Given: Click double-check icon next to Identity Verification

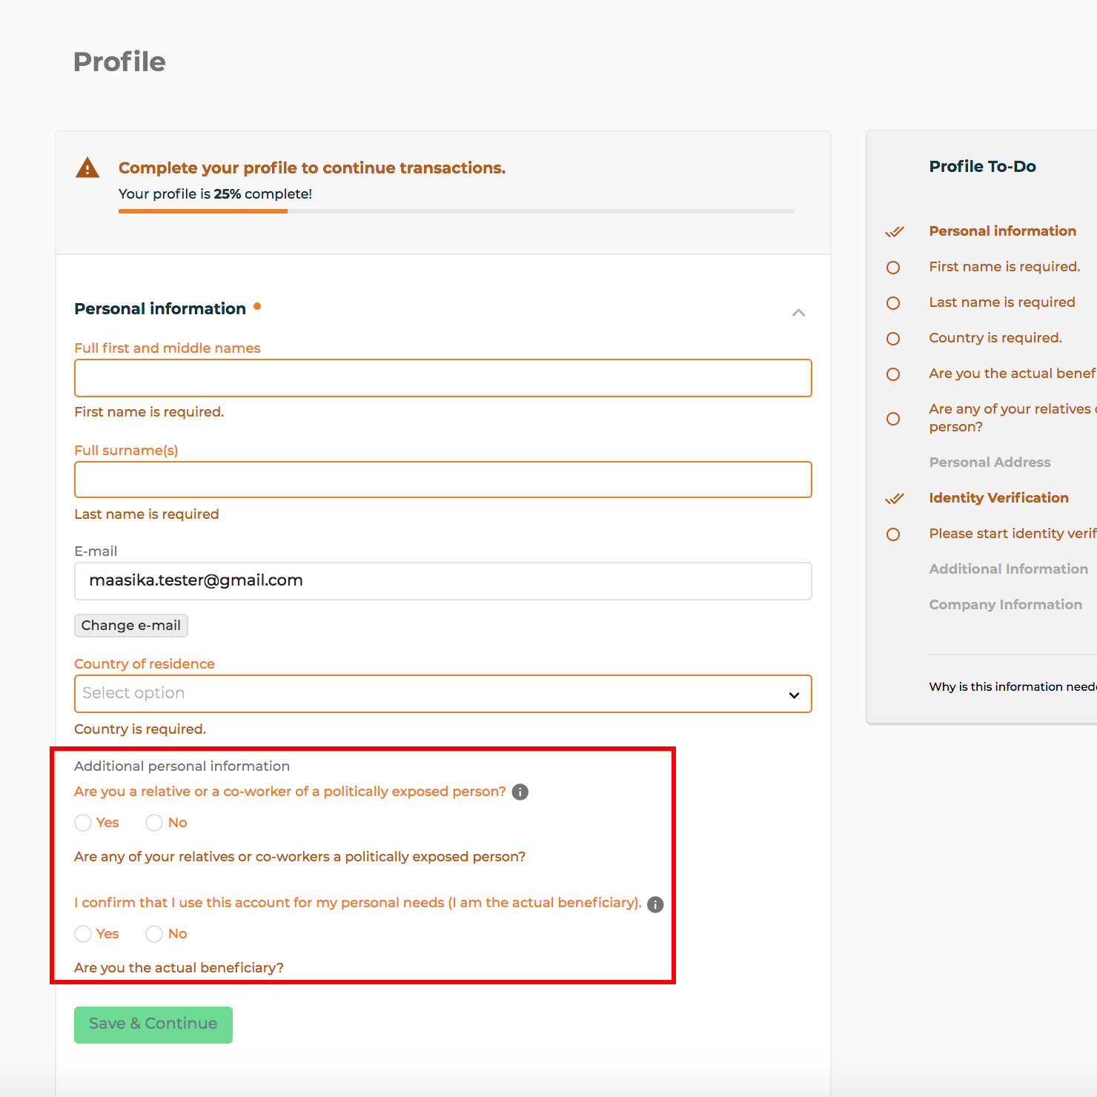Looking at the screenshot, I should (895, 498).
